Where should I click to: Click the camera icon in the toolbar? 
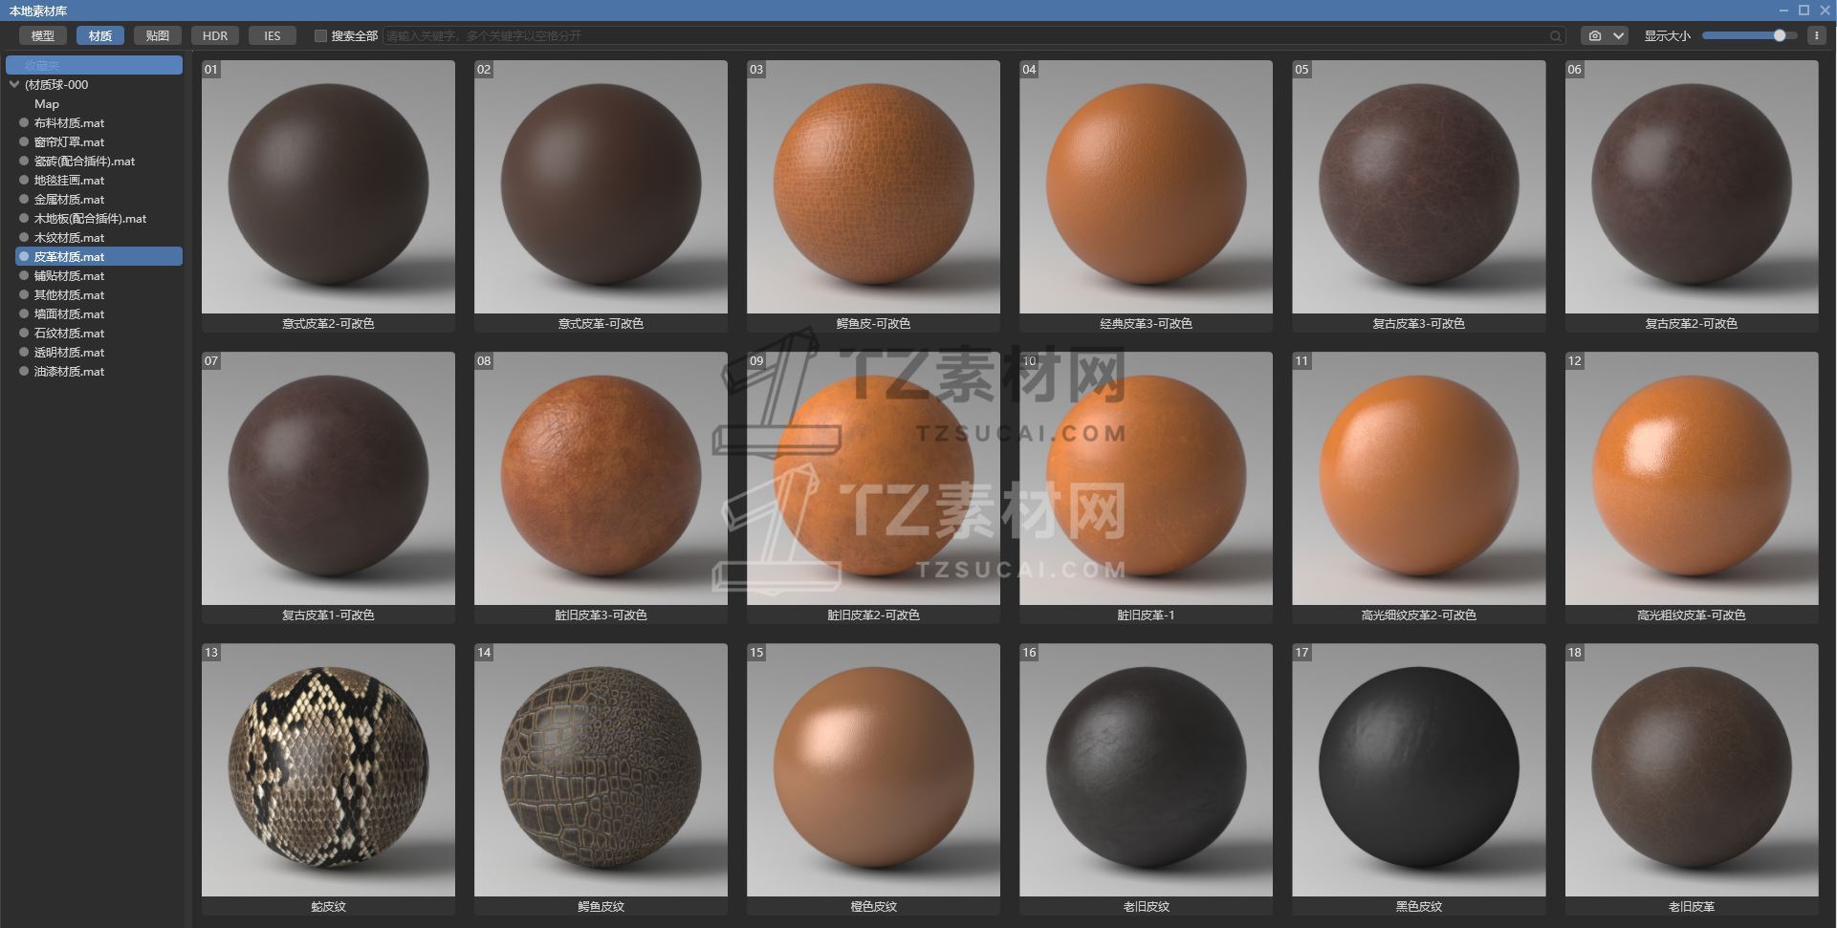pyautogui.click(x=1595, y=36)
